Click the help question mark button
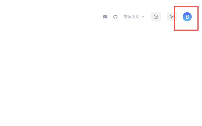This screenshot has height=126, width=202. pyautogui.click(x=156, y=17)
